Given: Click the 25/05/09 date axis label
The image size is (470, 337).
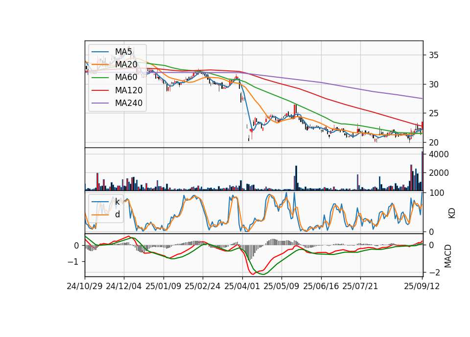Looking at the screenshot, I should click(282, 286).
